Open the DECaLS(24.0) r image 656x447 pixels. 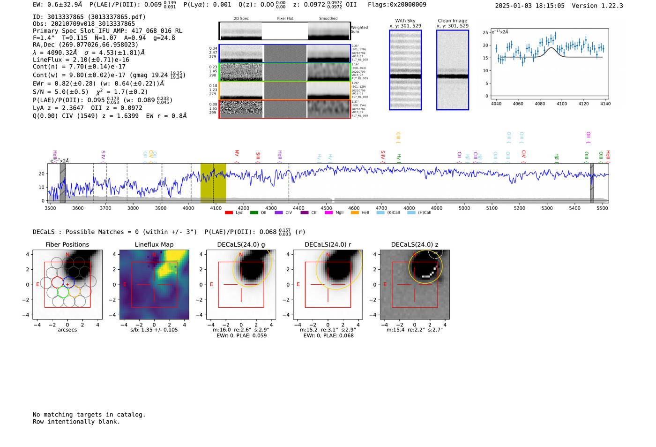click(328, 284)
